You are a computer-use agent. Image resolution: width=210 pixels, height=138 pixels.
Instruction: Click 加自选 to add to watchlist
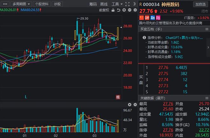(x=200, y=4)
